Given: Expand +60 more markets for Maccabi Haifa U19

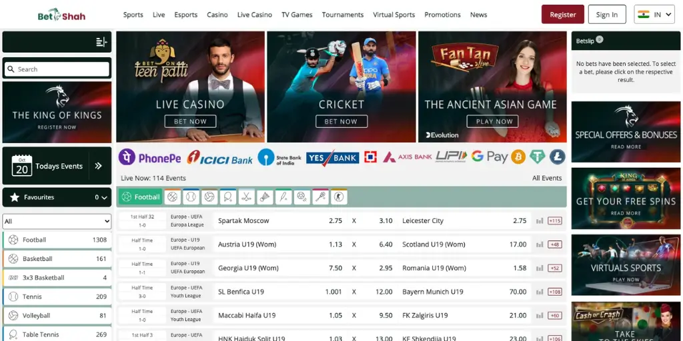Looking at the screenshot, I should click(x=554, y=316).
